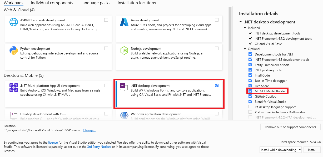
Task: Collapse the Included section
Action: click(x=245, y=28)
